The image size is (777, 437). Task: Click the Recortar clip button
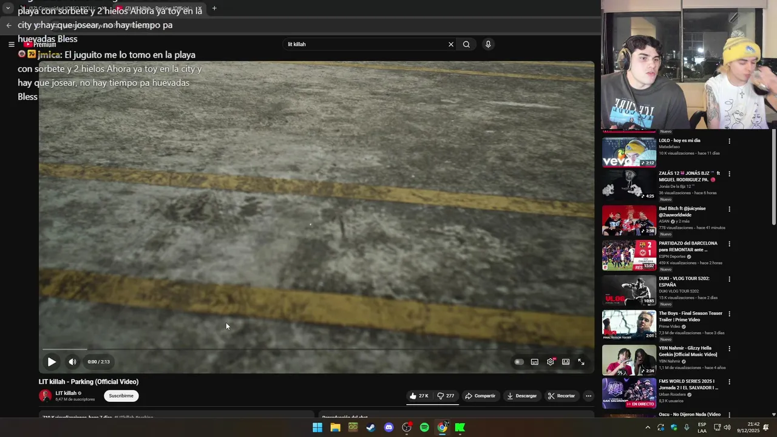tap(562, 396)
